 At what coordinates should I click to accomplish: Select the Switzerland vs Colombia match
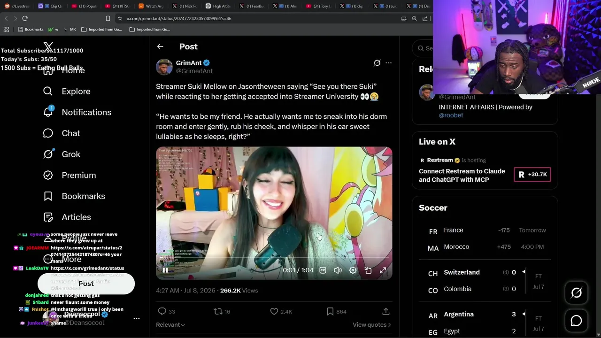485,281
